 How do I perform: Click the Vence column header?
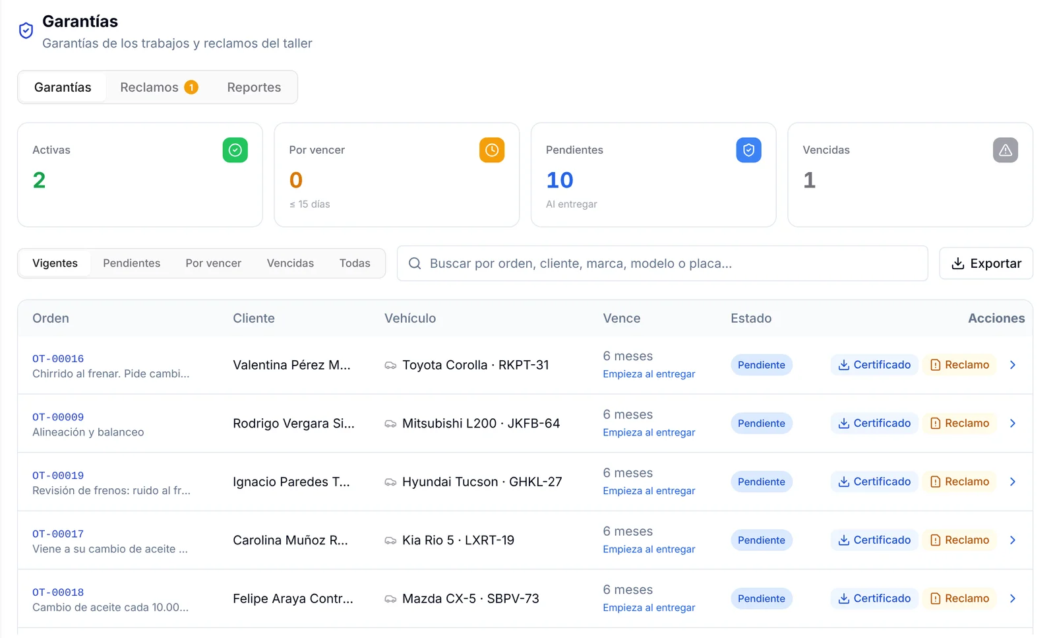point(621,318)
